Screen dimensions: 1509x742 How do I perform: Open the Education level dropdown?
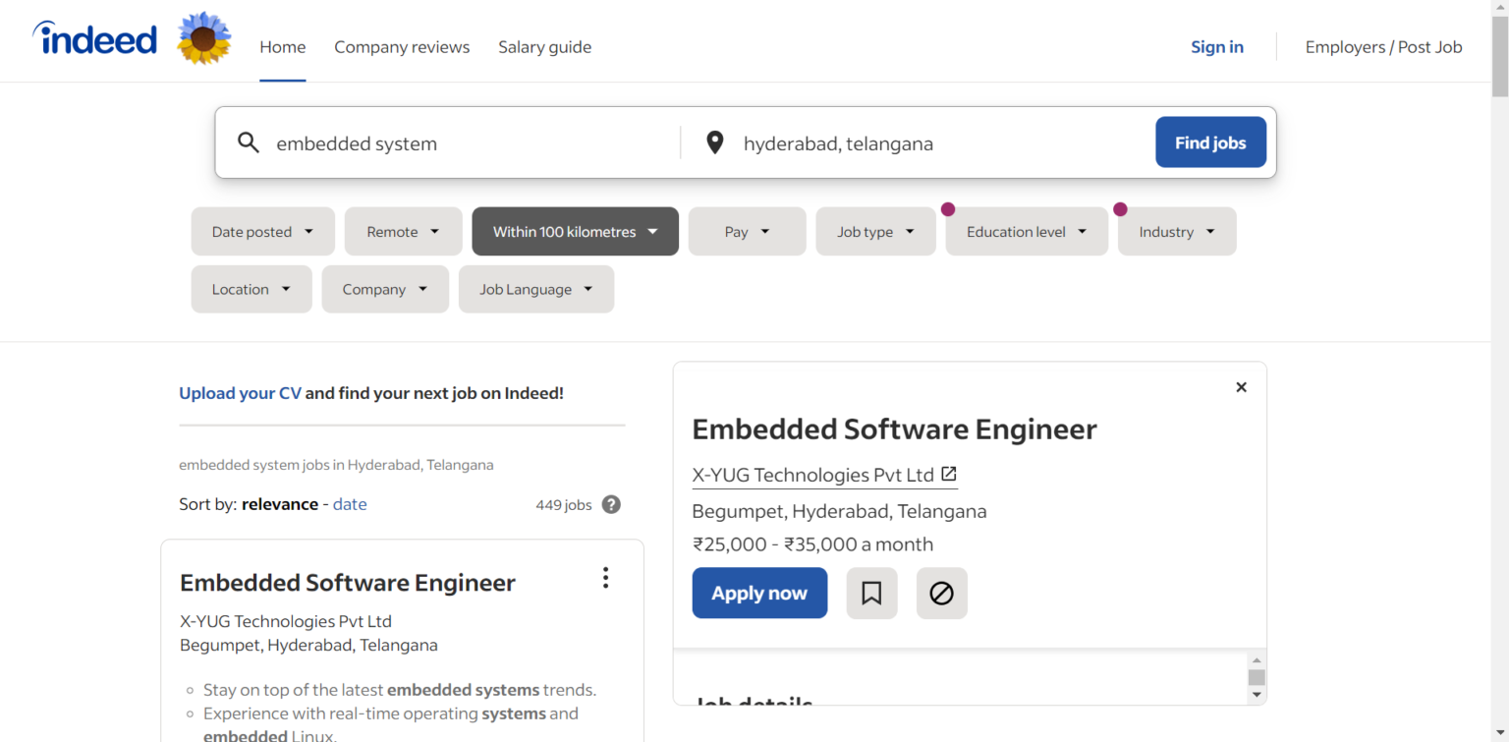(1026, 231)
